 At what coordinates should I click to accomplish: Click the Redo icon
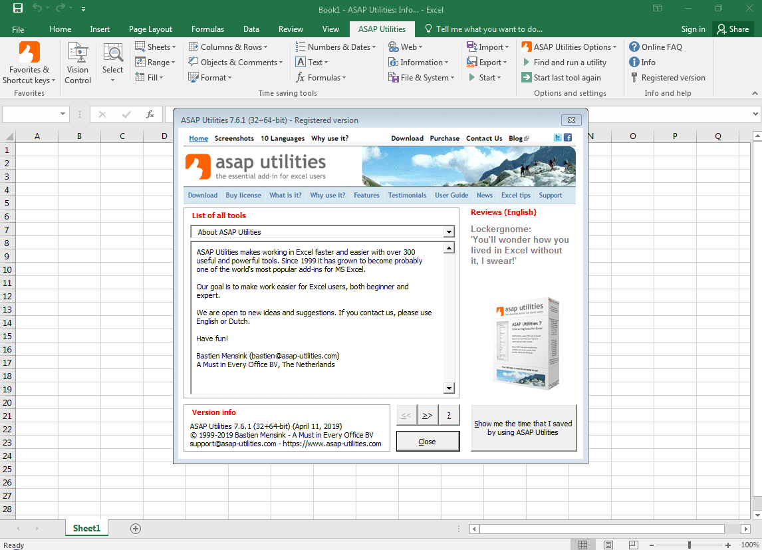pyautogui.click(x=61, y=8)
